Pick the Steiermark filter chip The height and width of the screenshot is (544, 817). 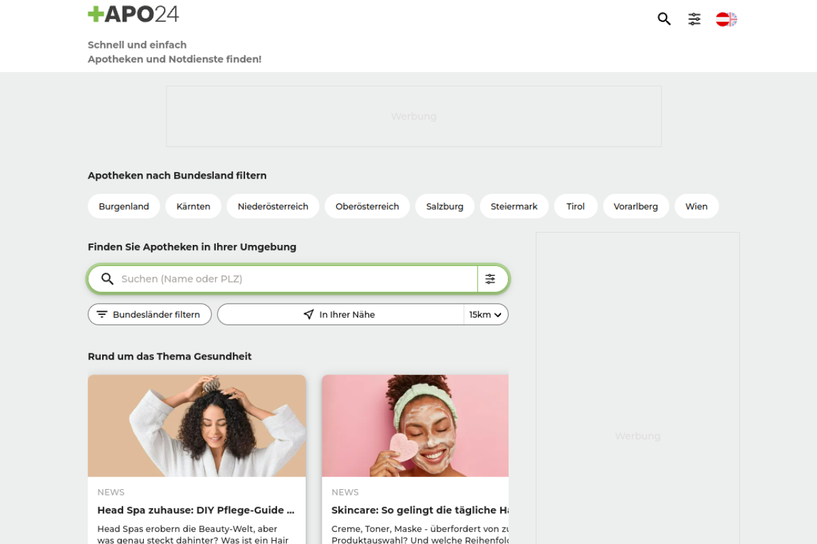pyautogui.click(x=514, y=207)
